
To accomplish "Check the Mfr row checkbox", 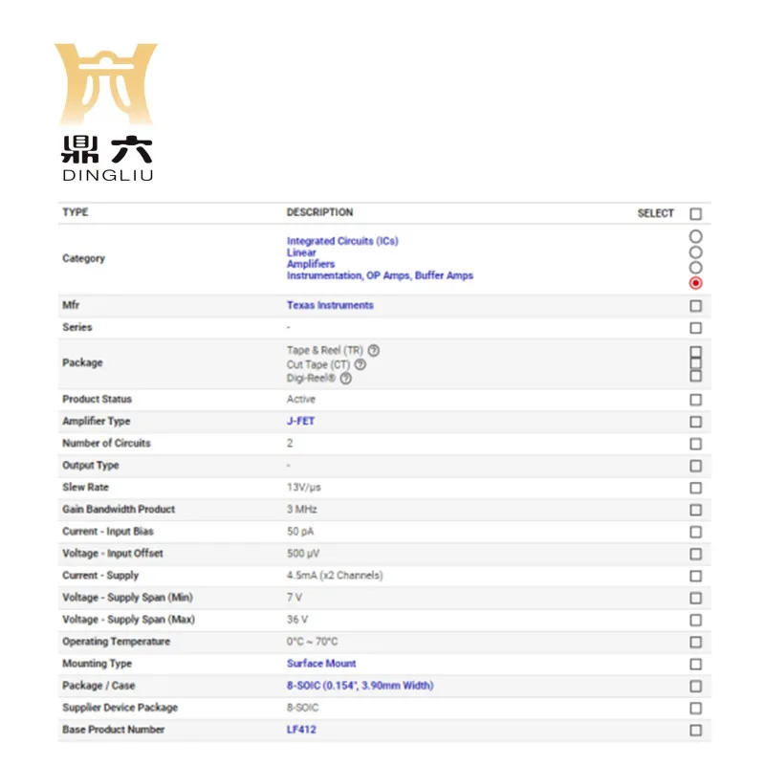I will 696,306.
